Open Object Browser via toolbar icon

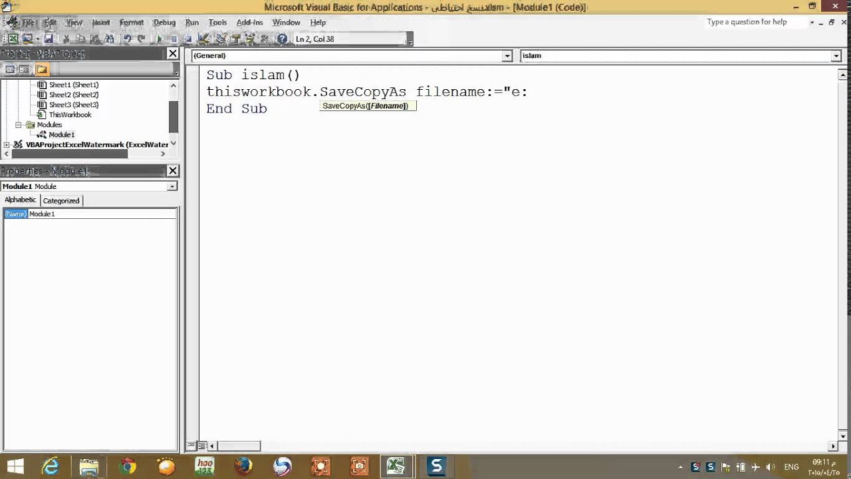250,39
